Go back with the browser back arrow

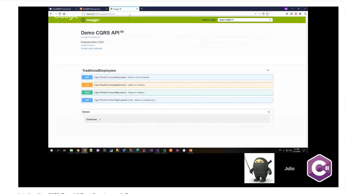click(x=51, y=14)
